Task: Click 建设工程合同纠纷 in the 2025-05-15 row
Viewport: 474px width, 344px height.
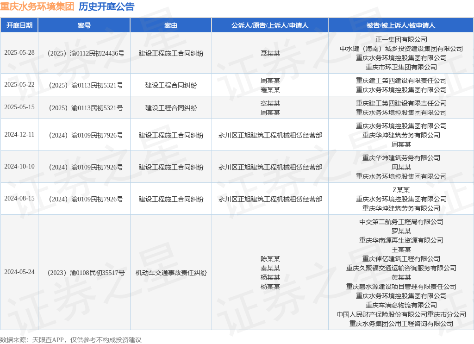Action: (171, 108)
